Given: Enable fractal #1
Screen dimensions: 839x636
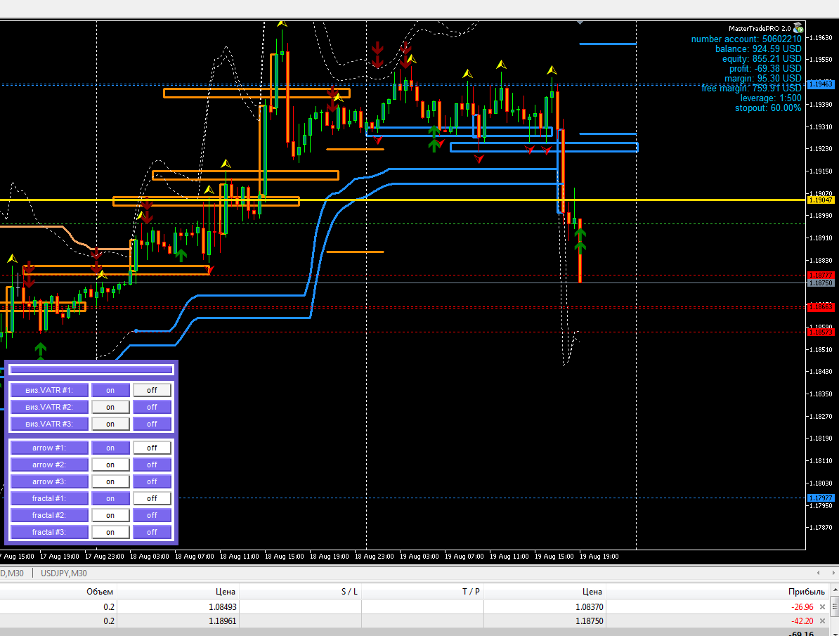Looking at the screenshot, I should point(110,498).
